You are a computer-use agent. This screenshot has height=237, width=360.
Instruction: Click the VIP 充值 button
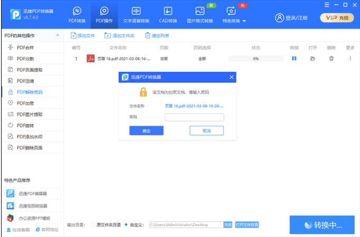[337, 18]
